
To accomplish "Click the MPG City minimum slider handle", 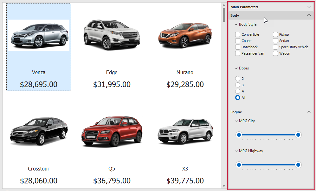I will 239,135.
